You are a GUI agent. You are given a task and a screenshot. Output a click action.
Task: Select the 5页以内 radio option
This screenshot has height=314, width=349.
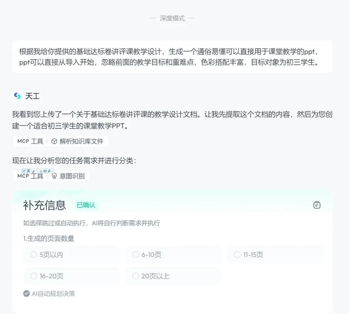[x=34, y=254]
